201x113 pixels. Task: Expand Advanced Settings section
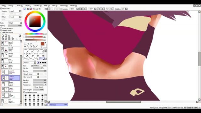24,92
